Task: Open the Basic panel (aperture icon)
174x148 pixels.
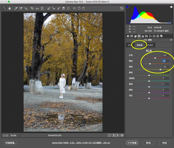Action: (128, 36)
